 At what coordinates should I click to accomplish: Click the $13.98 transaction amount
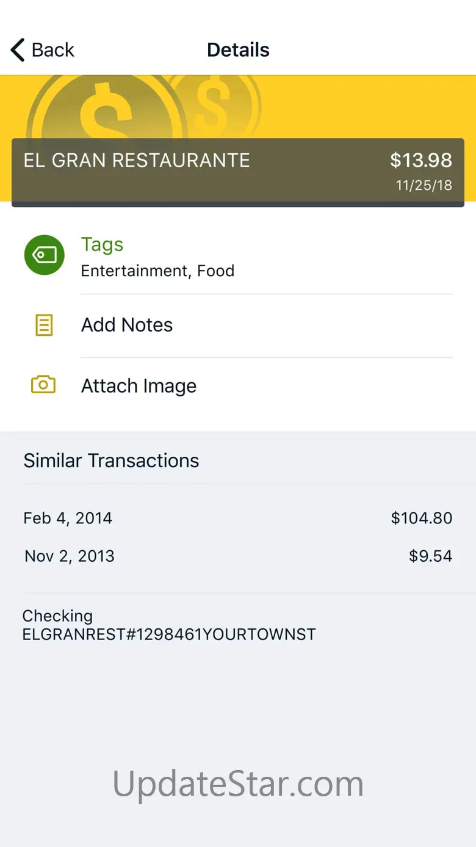(421, 161)
